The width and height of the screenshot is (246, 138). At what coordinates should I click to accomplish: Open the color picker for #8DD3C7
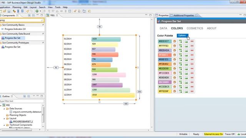tap(175, 41)
